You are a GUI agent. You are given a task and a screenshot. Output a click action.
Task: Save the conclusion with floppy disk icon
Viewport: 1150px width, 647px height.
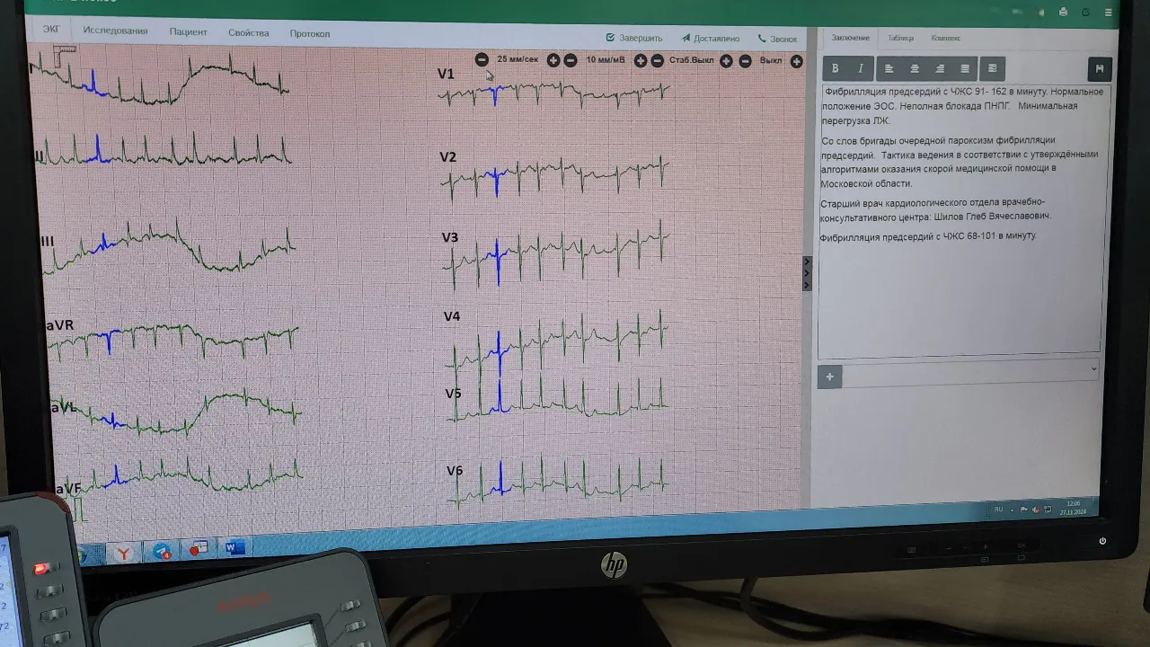click(x=1099, y=69)
